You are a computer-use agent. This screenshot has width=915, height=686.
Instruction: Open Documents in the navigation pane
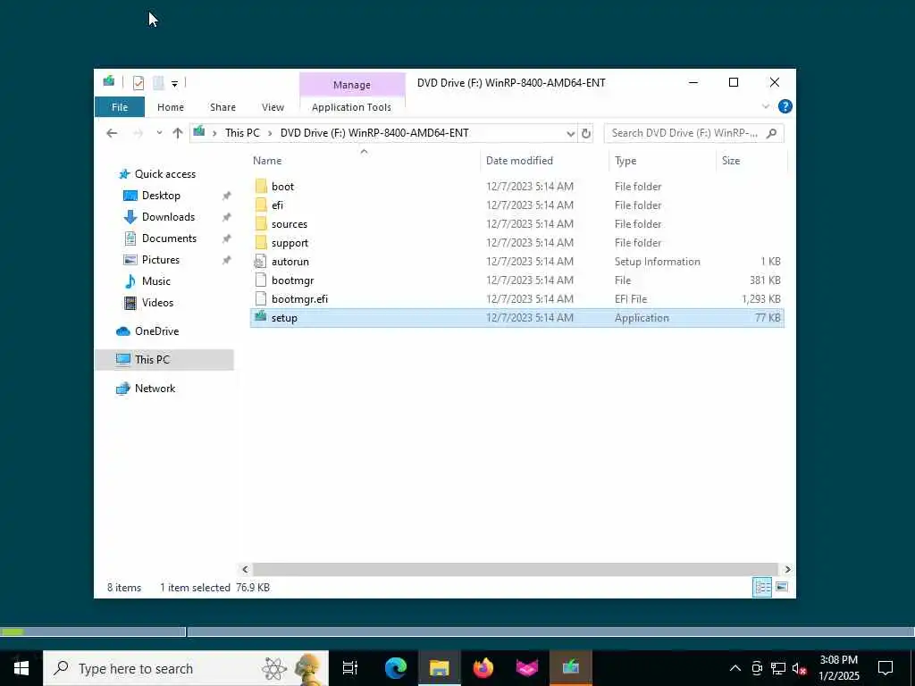(x=169, y=238)
